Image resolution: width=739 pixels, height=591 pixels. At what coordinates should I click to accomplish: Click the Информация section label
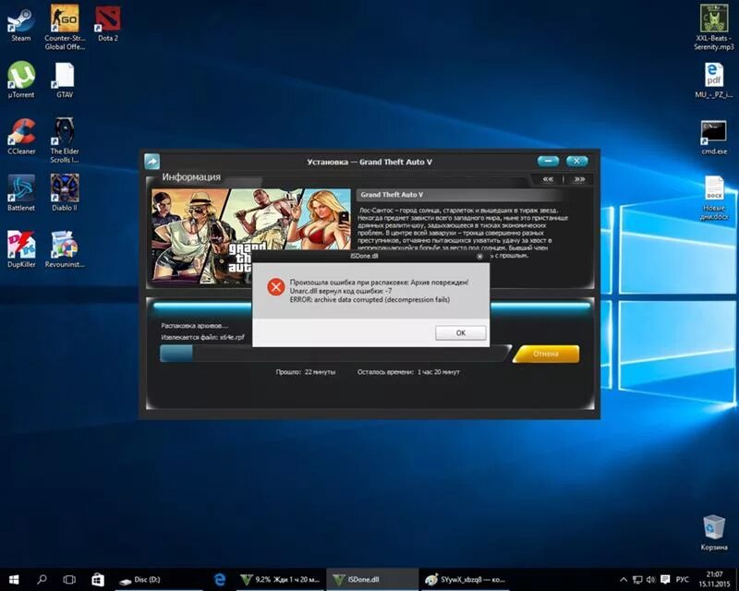[x=191, y=177]
